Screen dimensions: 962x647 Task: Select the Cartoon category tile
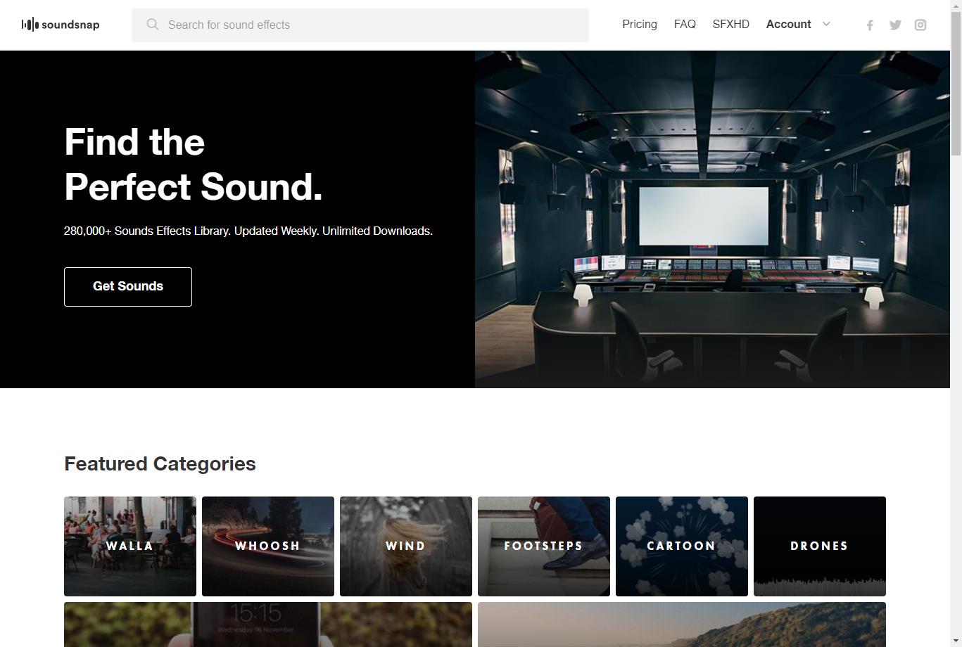pos(682,546)
